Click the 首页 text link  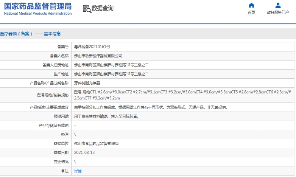click(251, 12)
